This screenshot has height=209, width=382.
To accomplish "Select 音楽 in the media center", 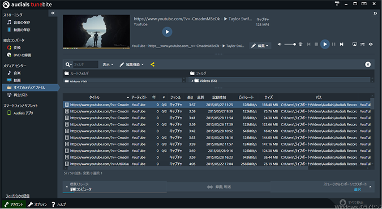I will pyautogui.click(x=14, y=73).
